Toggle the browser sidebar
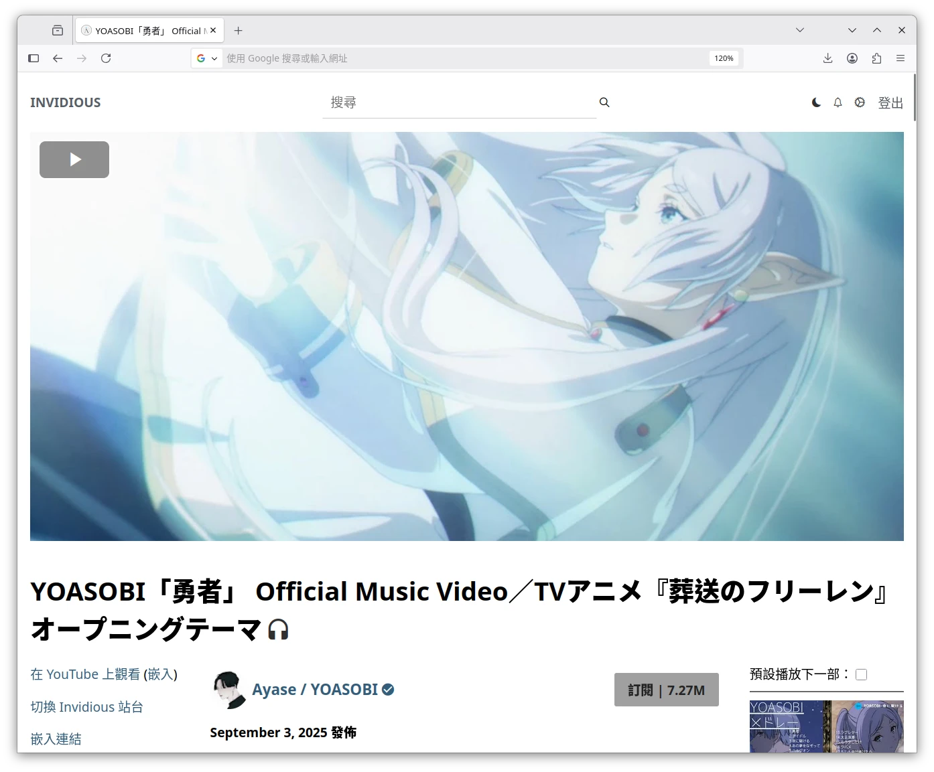This screenshot has height=772, width=934. pos(34,58)
